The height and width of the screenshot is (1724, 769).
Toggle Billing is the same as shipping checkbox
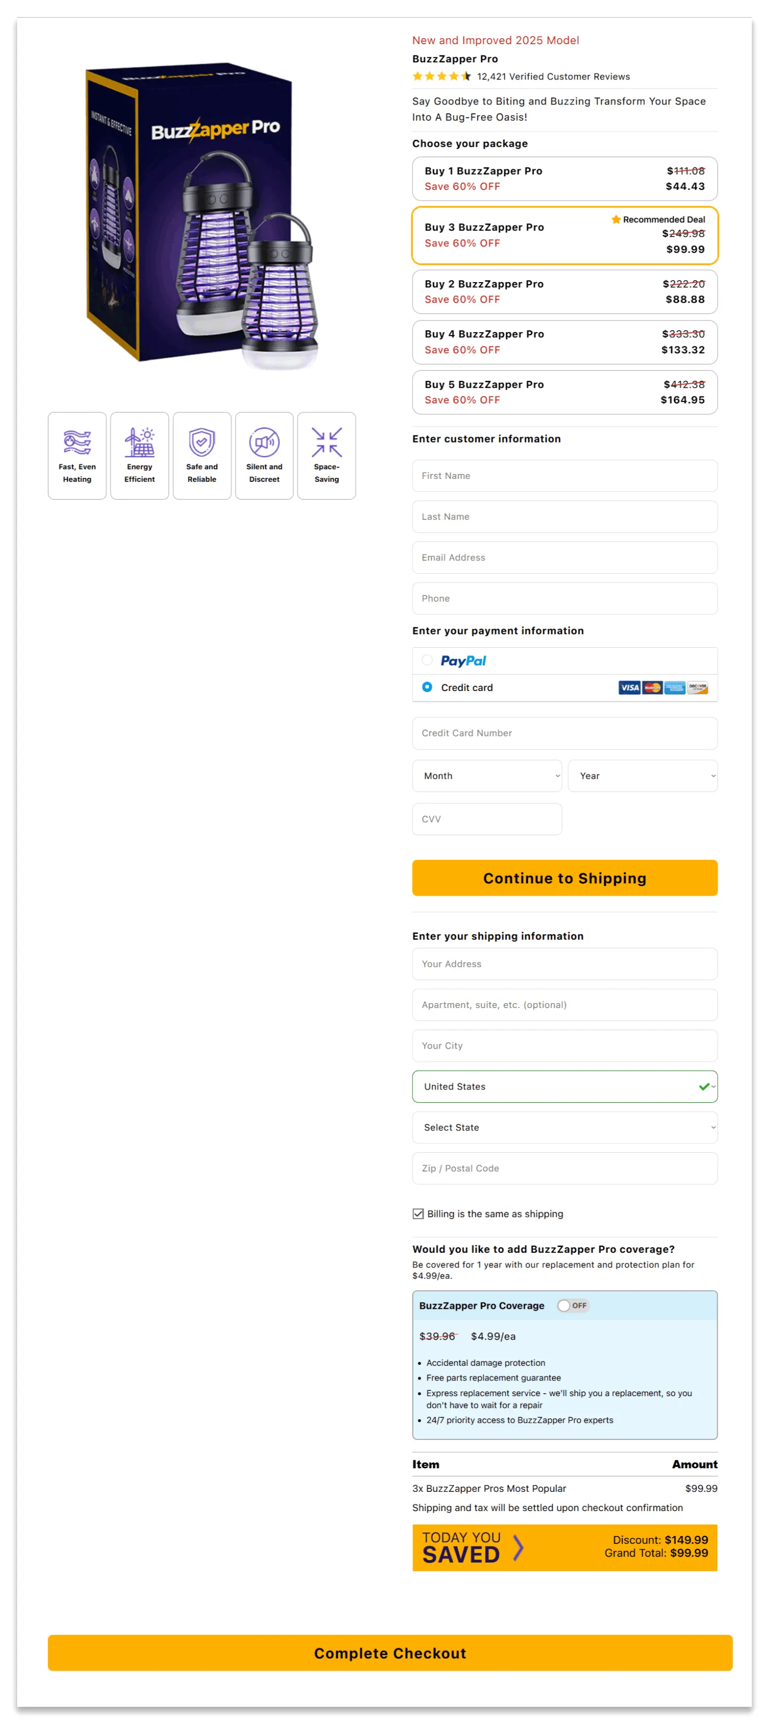[x=418, y=1213]
